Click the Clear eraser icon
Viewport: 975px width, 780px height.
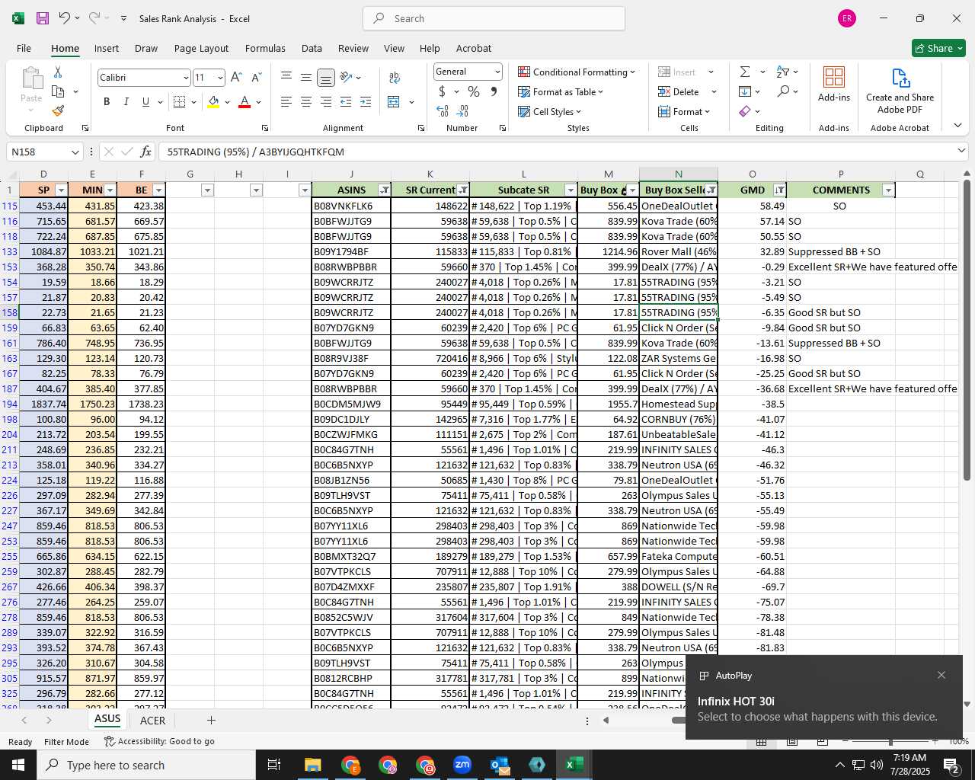click(745, 111)
